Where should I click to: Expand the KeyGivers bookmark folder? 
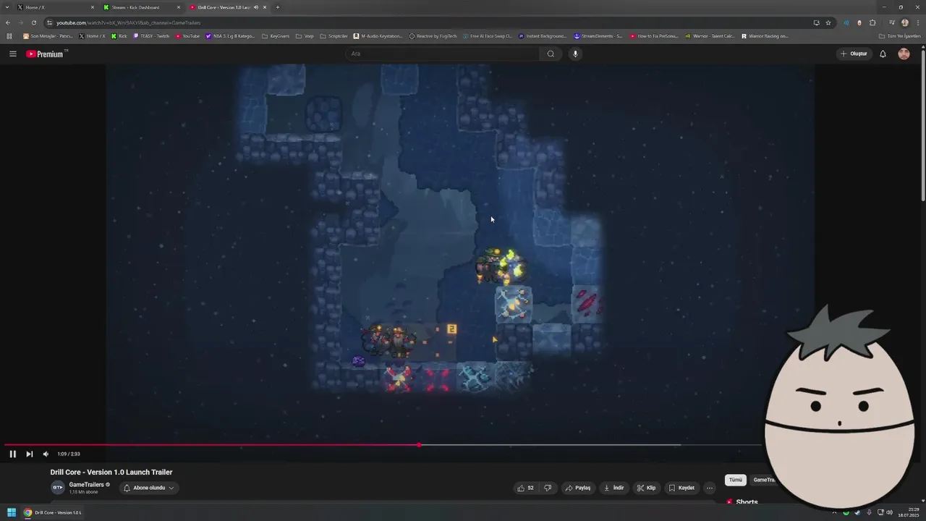pyautogui.click(x=275, y=35)
